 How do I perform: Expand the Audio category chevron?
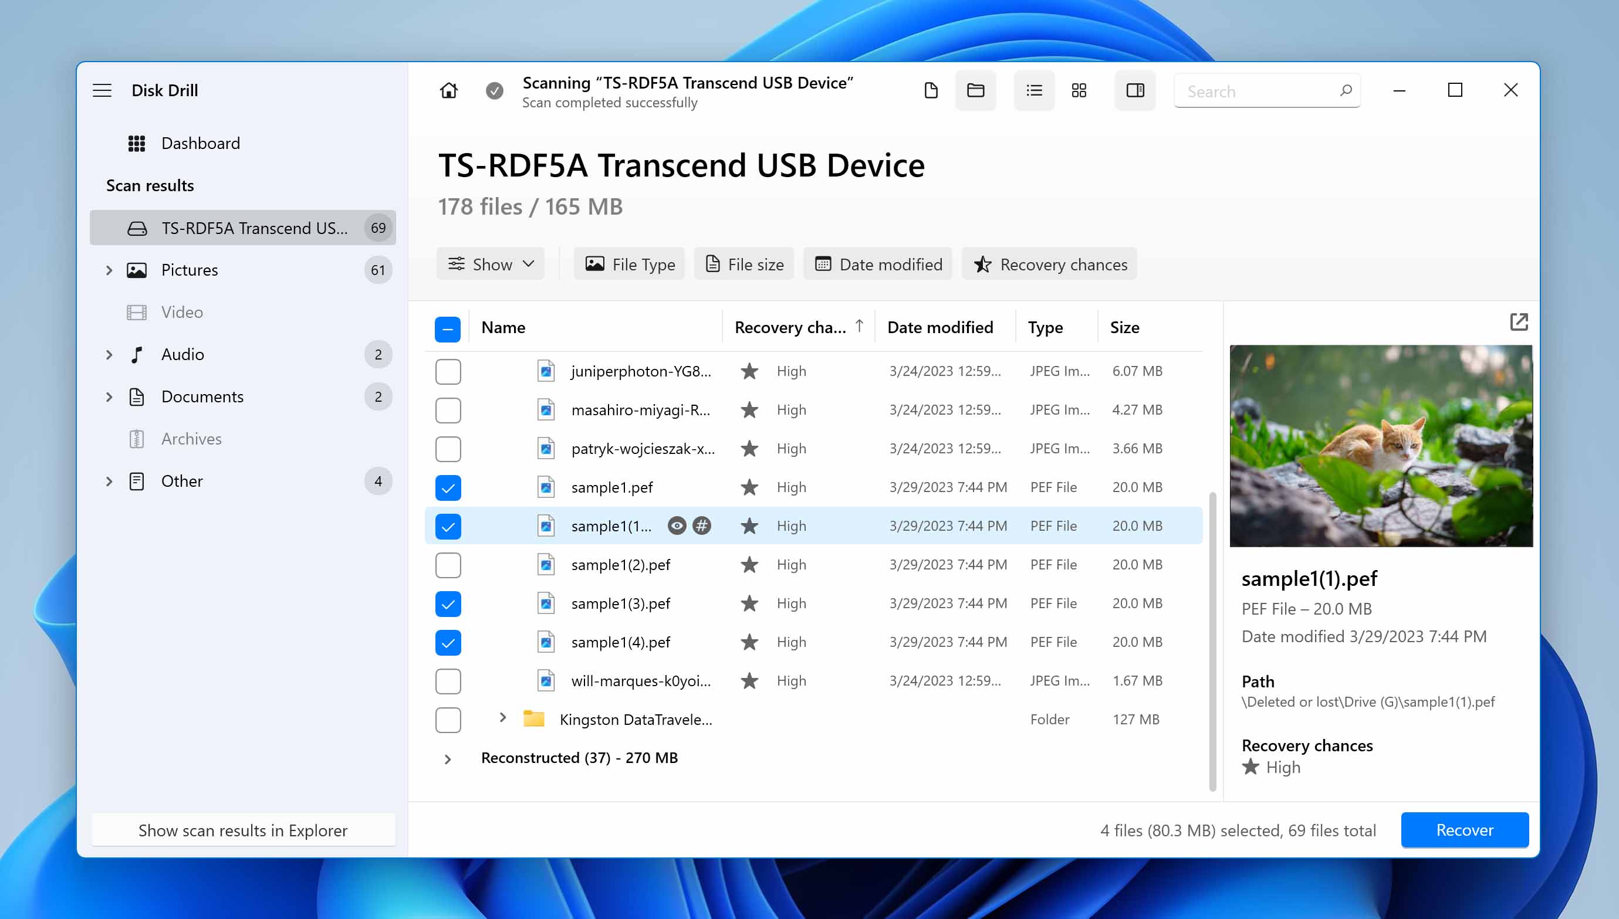pyautogui.click(x=109, y=355)
